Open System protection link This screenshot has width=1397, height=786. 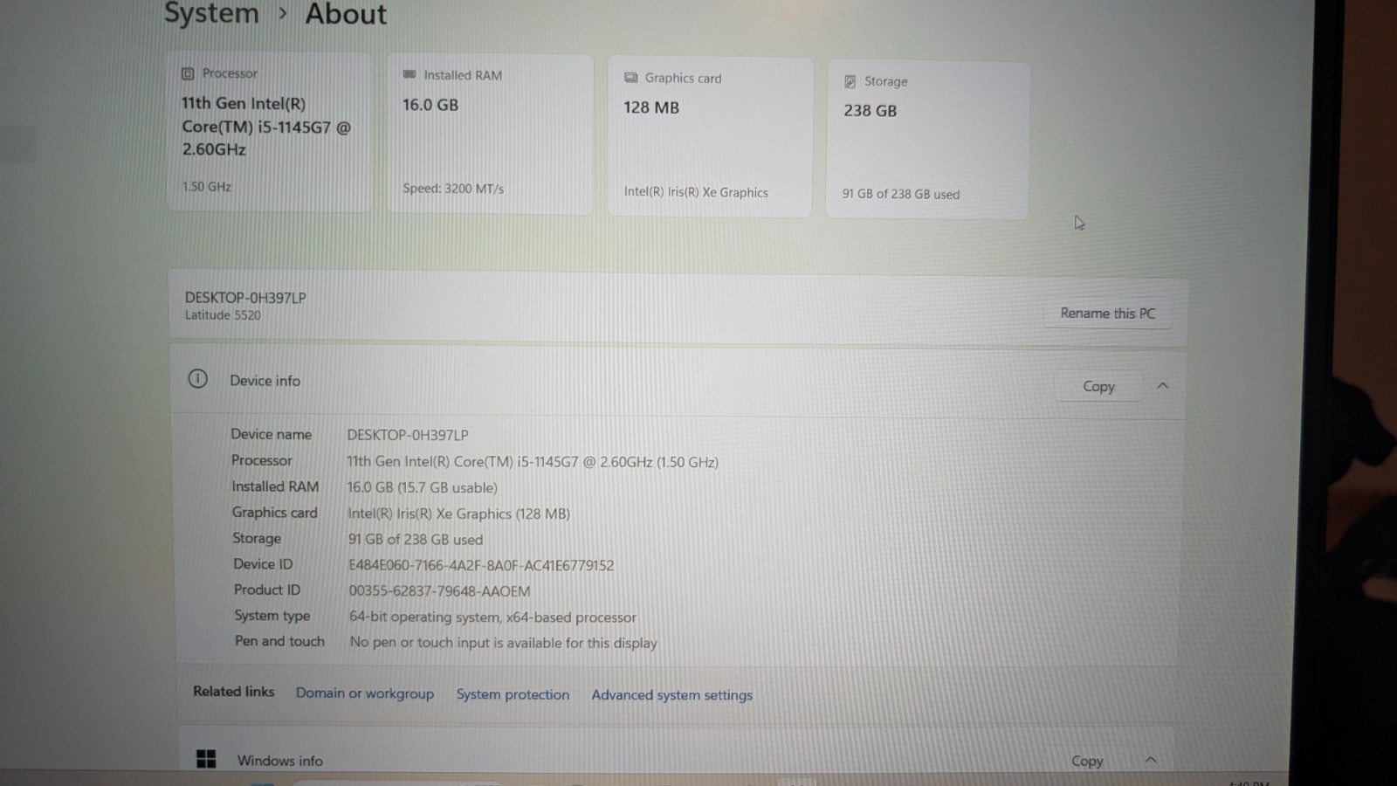coord(513,694)
